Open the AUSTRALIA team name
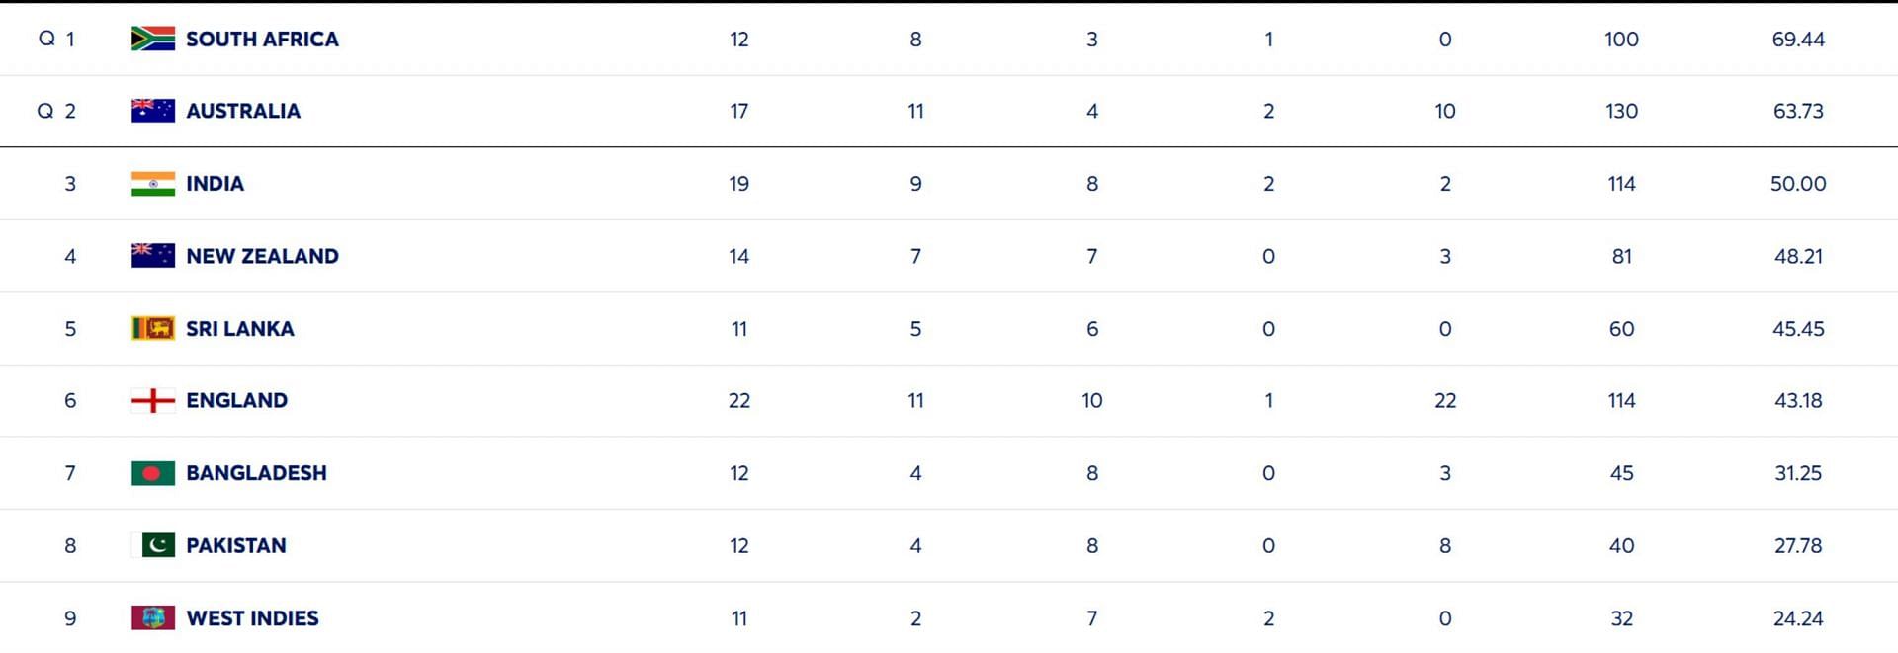The height and width of the screenshot is (653, 1898). [243, 111]
